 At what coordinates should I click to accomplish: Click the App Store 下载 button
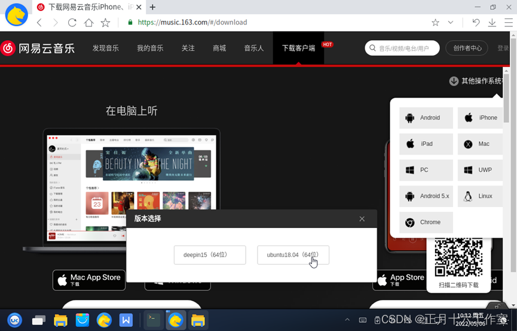400,280
